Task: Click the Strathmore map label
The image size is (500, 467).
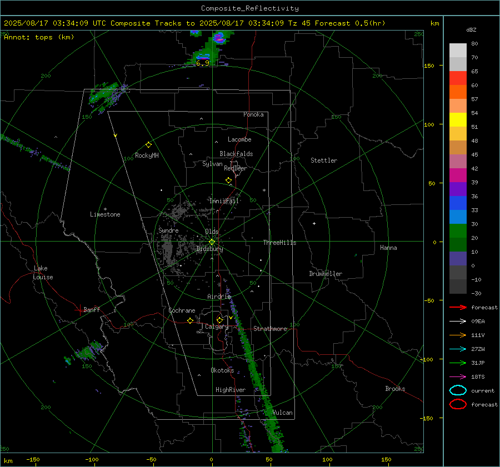Action: [271, 329]
